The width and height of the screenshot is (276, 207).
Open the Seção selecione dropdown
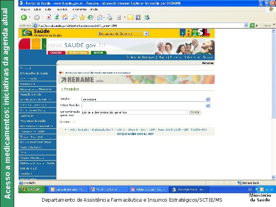click(146, 99)
